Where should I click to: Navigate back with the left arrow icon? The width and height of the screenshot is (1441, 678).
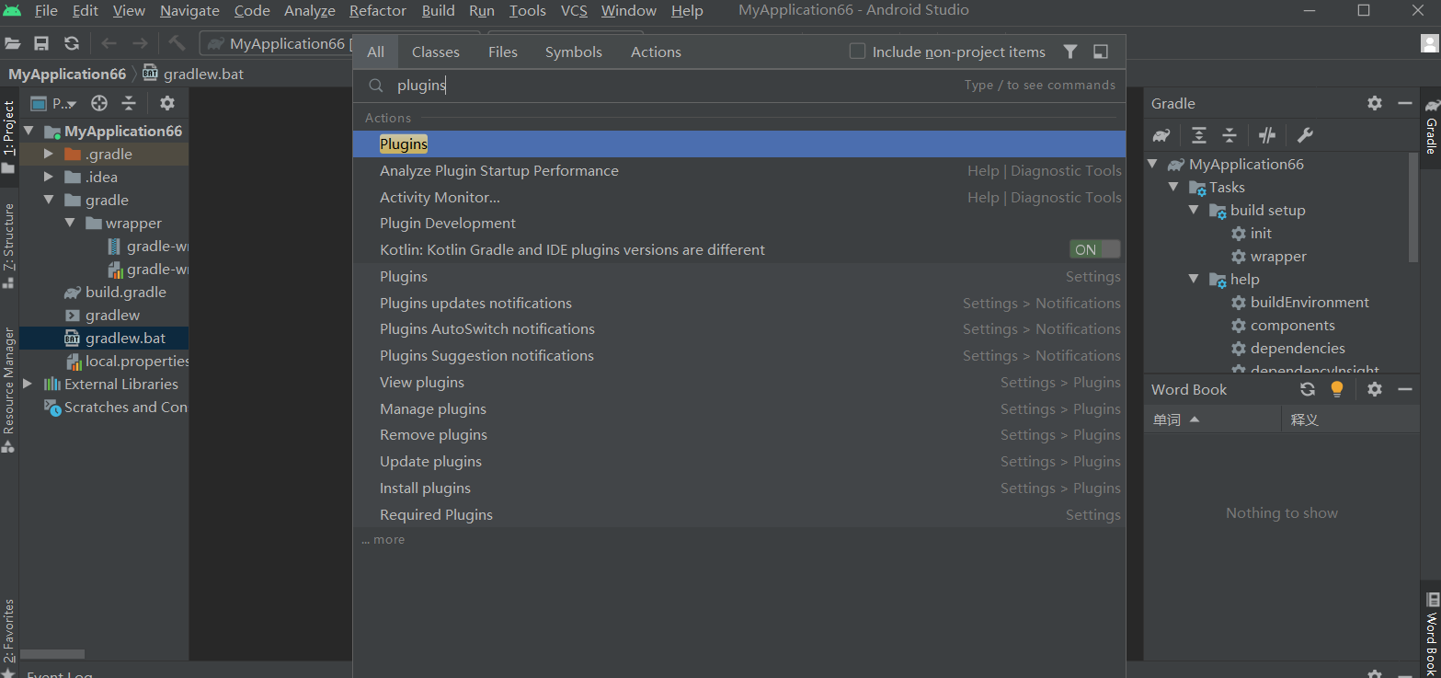tap(109, 43)
